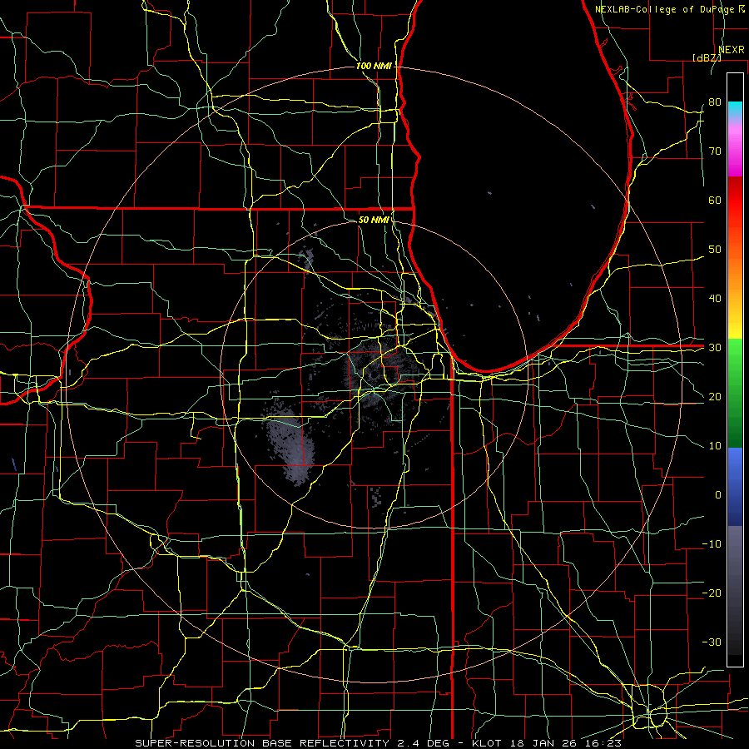Screen dimensions: 749x749
Task: Click the 70 value on dBZ scale
Action: coord(715,151)
